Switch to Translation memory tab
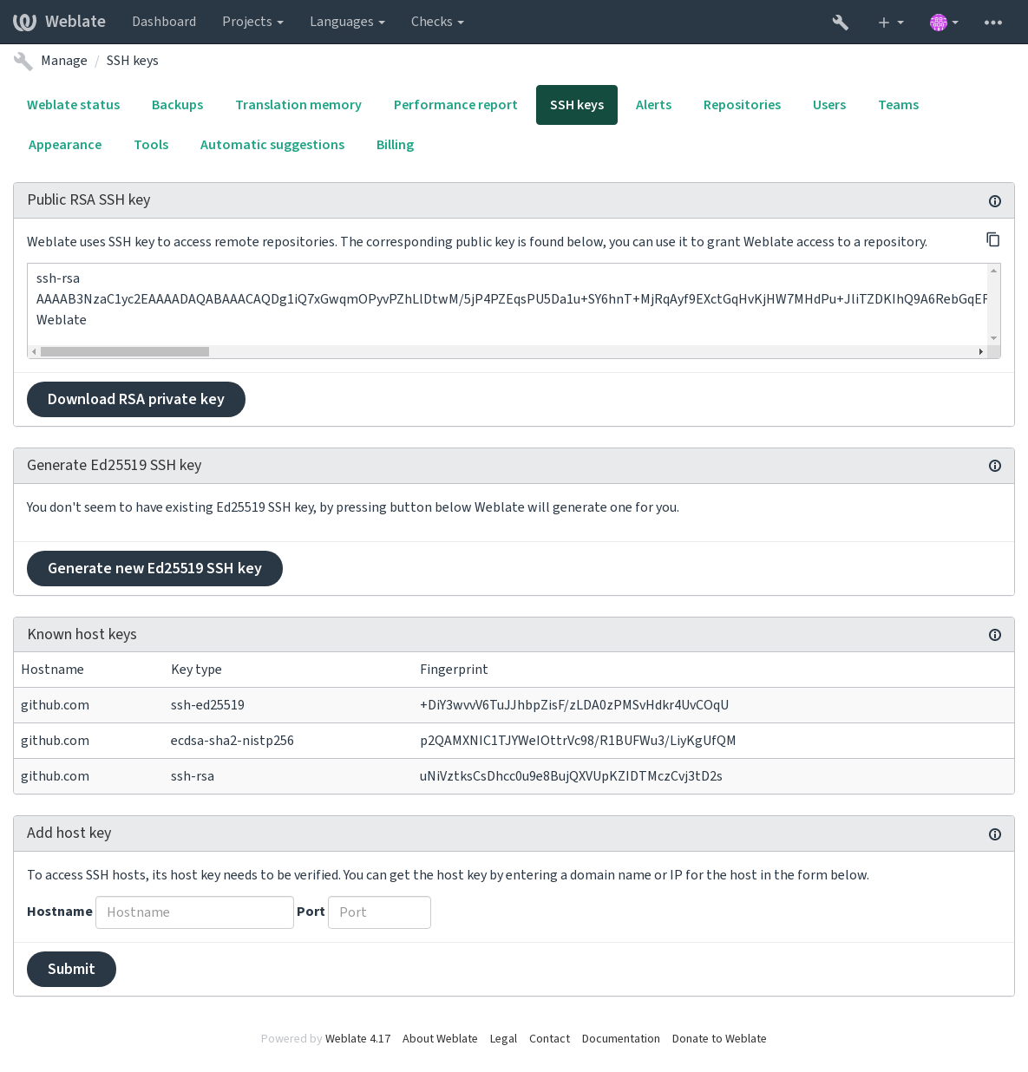The height and width of the screenshot is (1072, 1028). tap(298, 105)
